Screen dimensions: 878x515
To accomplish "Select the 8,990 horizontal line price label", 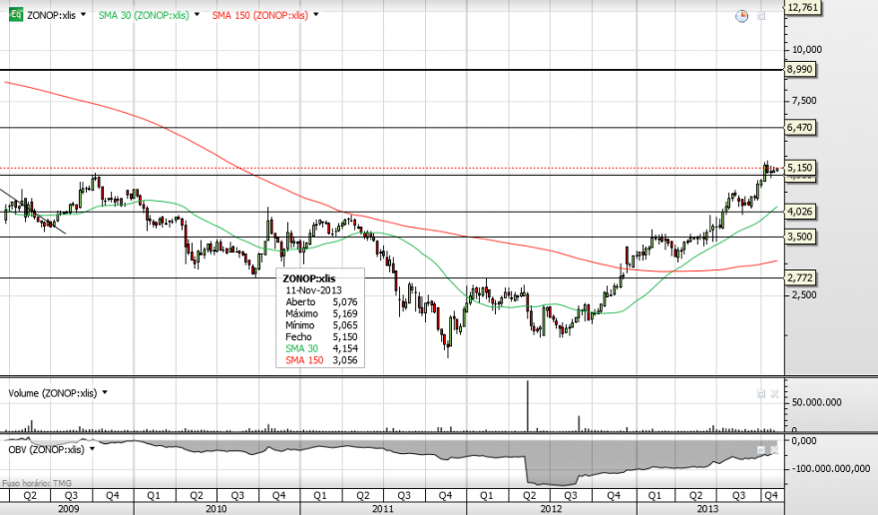I will 799,70.
